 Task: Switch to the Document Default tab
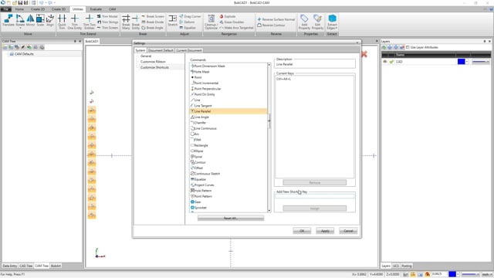click(161, 50)
